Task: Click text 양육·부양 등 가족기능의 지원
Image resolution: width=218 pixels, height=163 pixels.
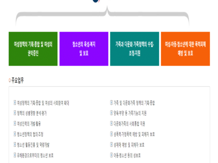Action: click(130, 113)
